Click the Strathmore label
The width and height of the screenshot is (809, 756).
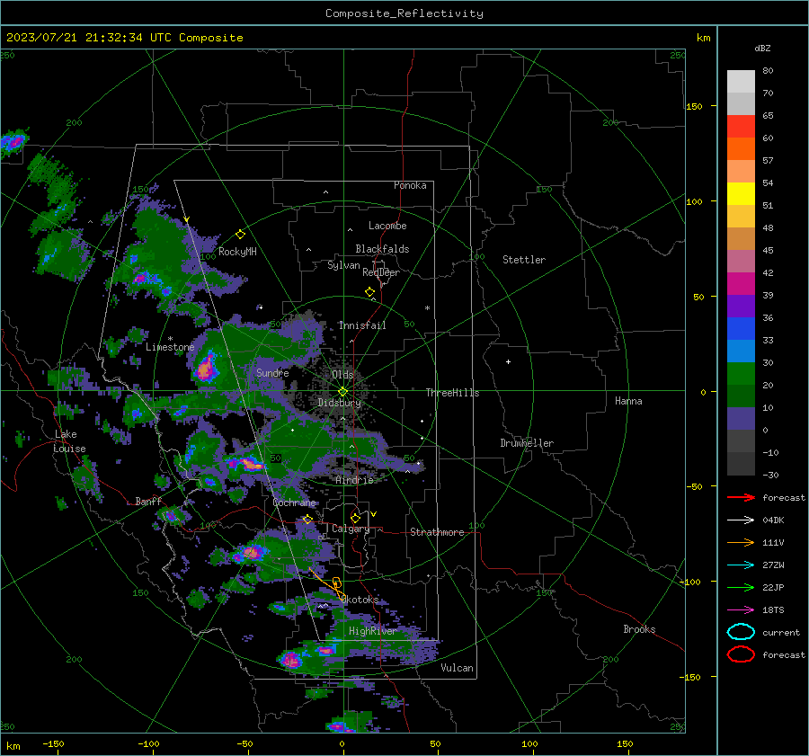click(437, 532)
